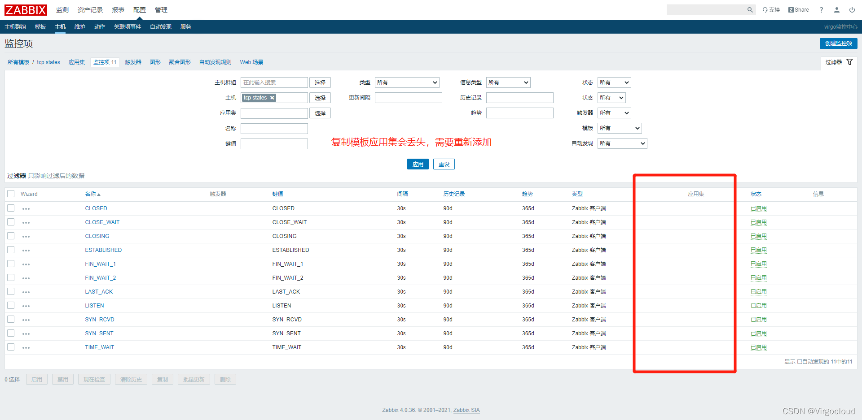Open the 自动发现 filter dropdown
Screen dimensions: 862x420
click(622, 143)
